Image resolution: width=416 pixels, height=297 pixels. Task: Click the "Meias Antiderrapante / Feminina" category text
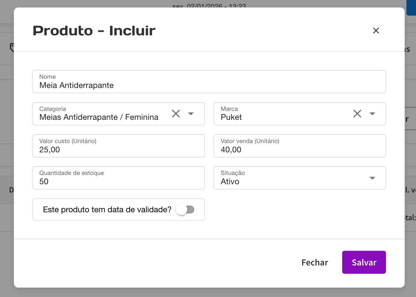coord(99,117)
